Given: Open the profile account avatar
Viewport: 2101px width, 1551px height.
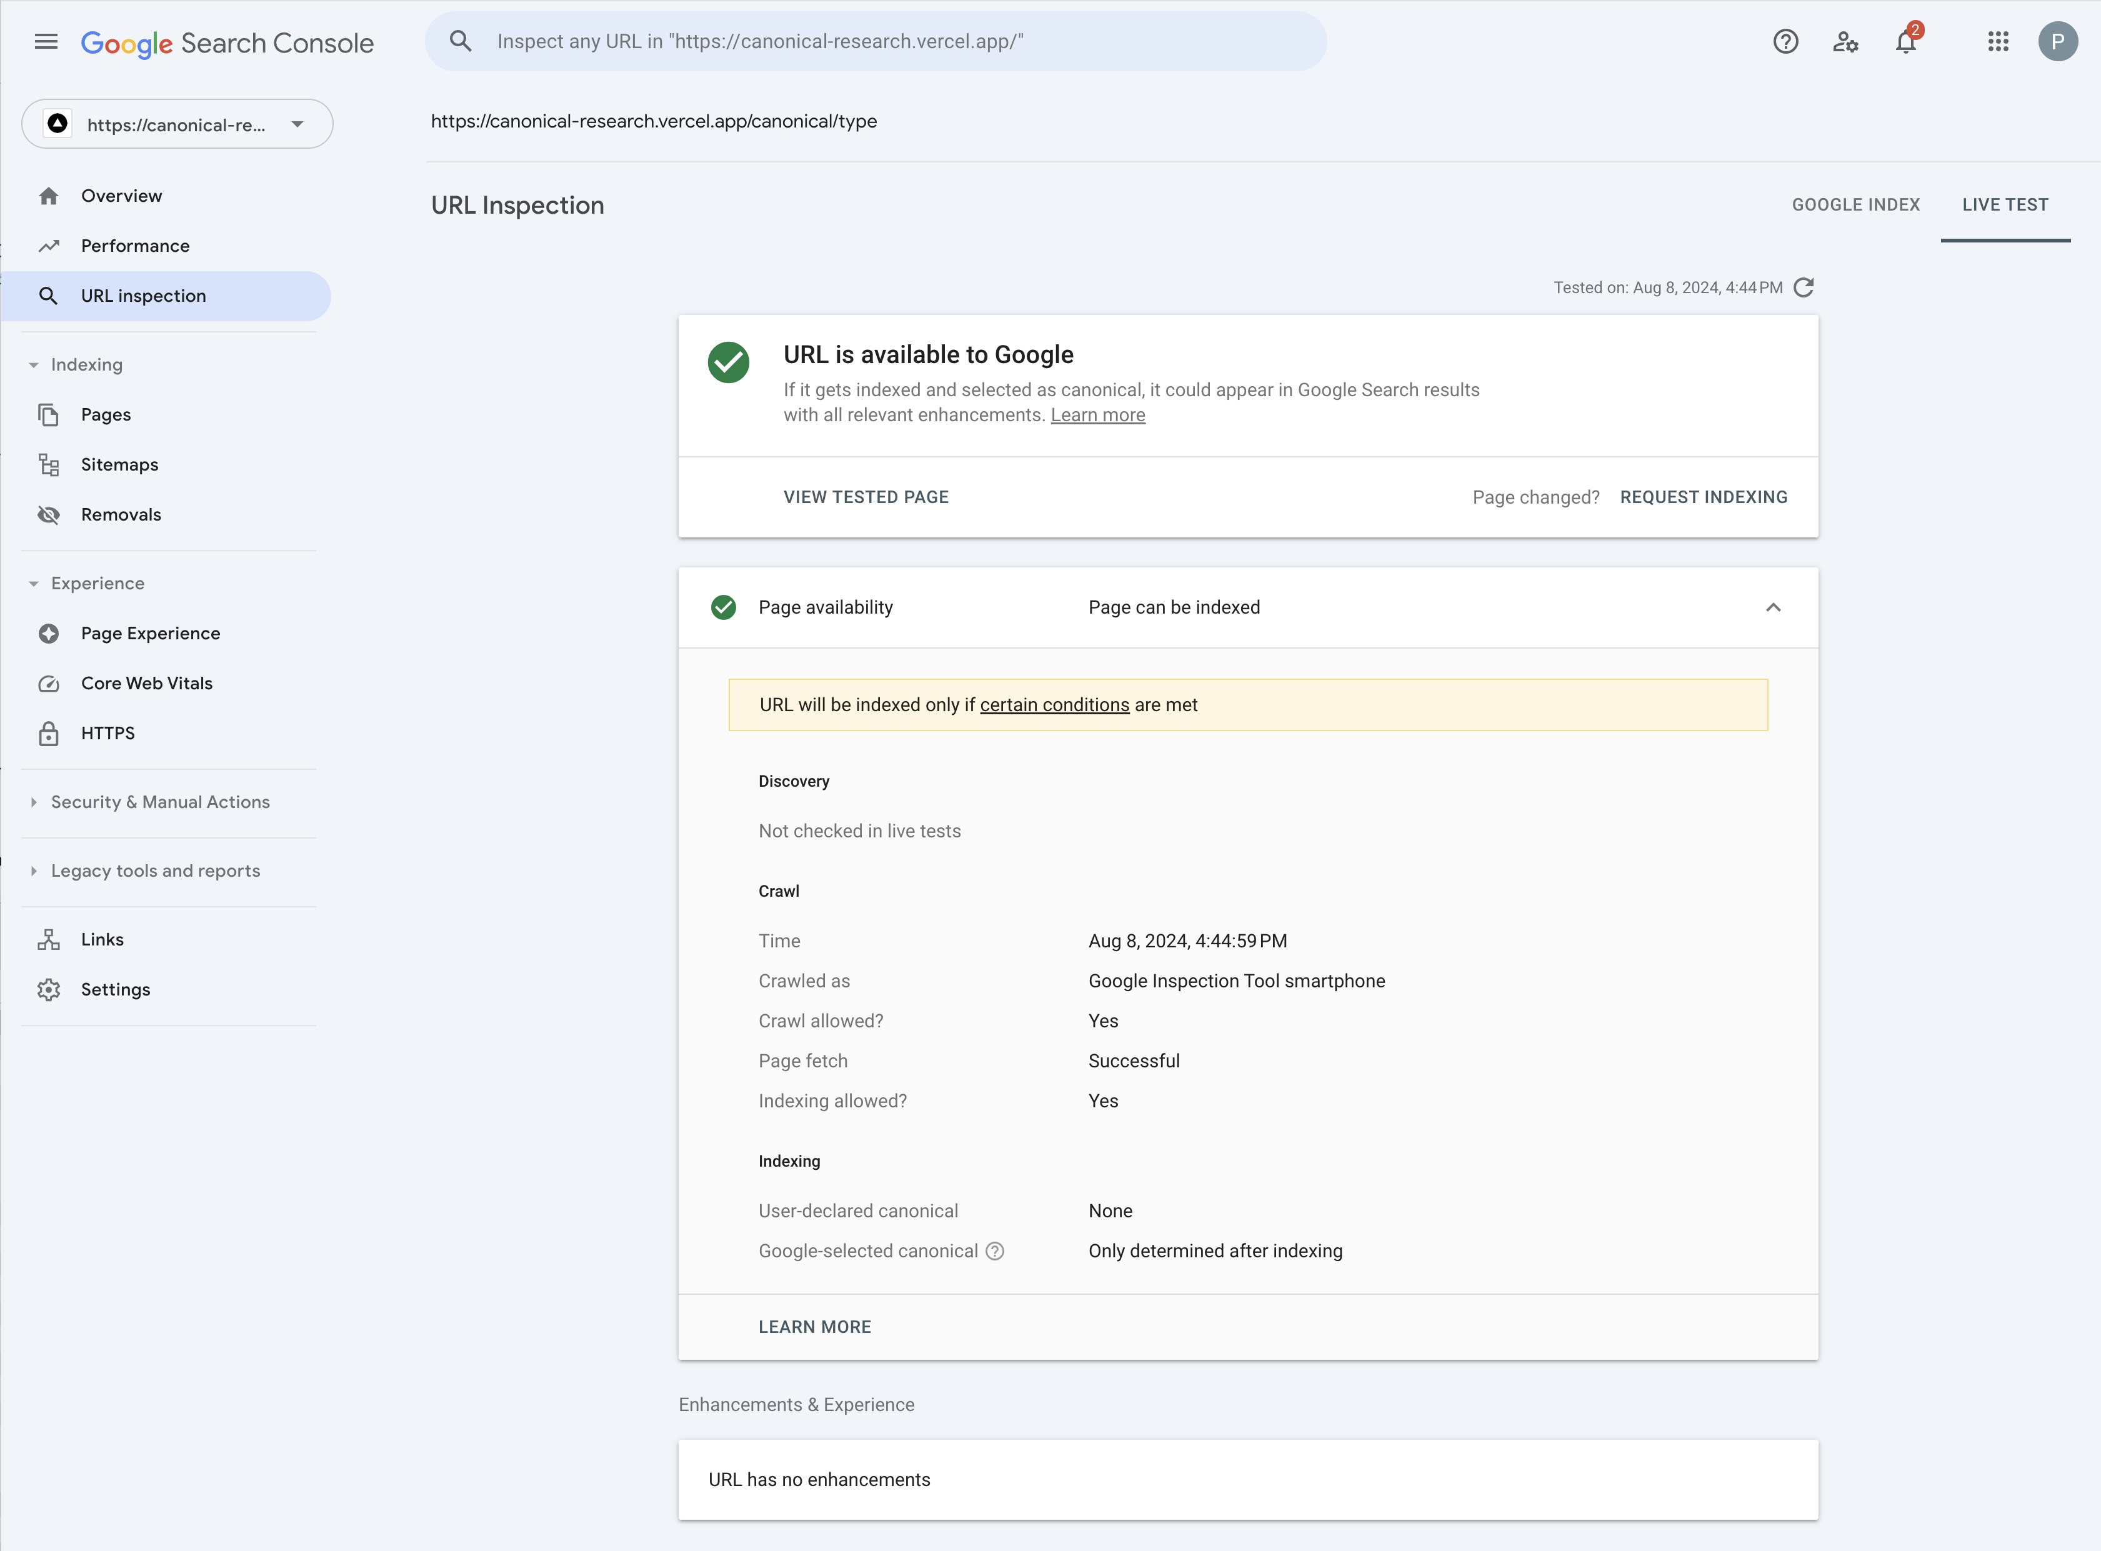Looking at the screenshot, I should pos(2057,42).
